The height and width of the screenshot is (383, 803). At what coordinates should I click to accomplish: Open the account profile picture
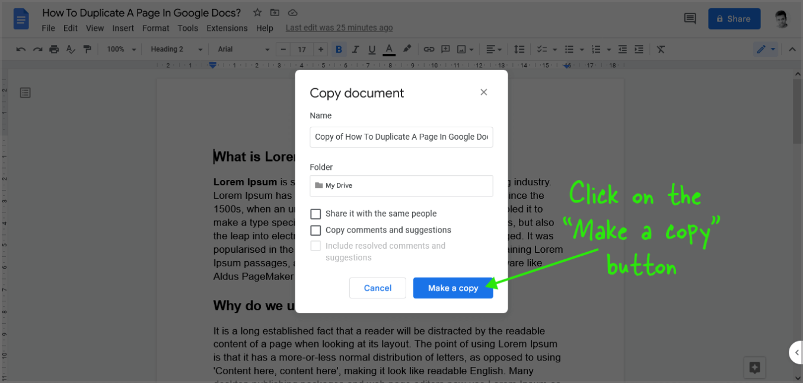click(782, 19)
